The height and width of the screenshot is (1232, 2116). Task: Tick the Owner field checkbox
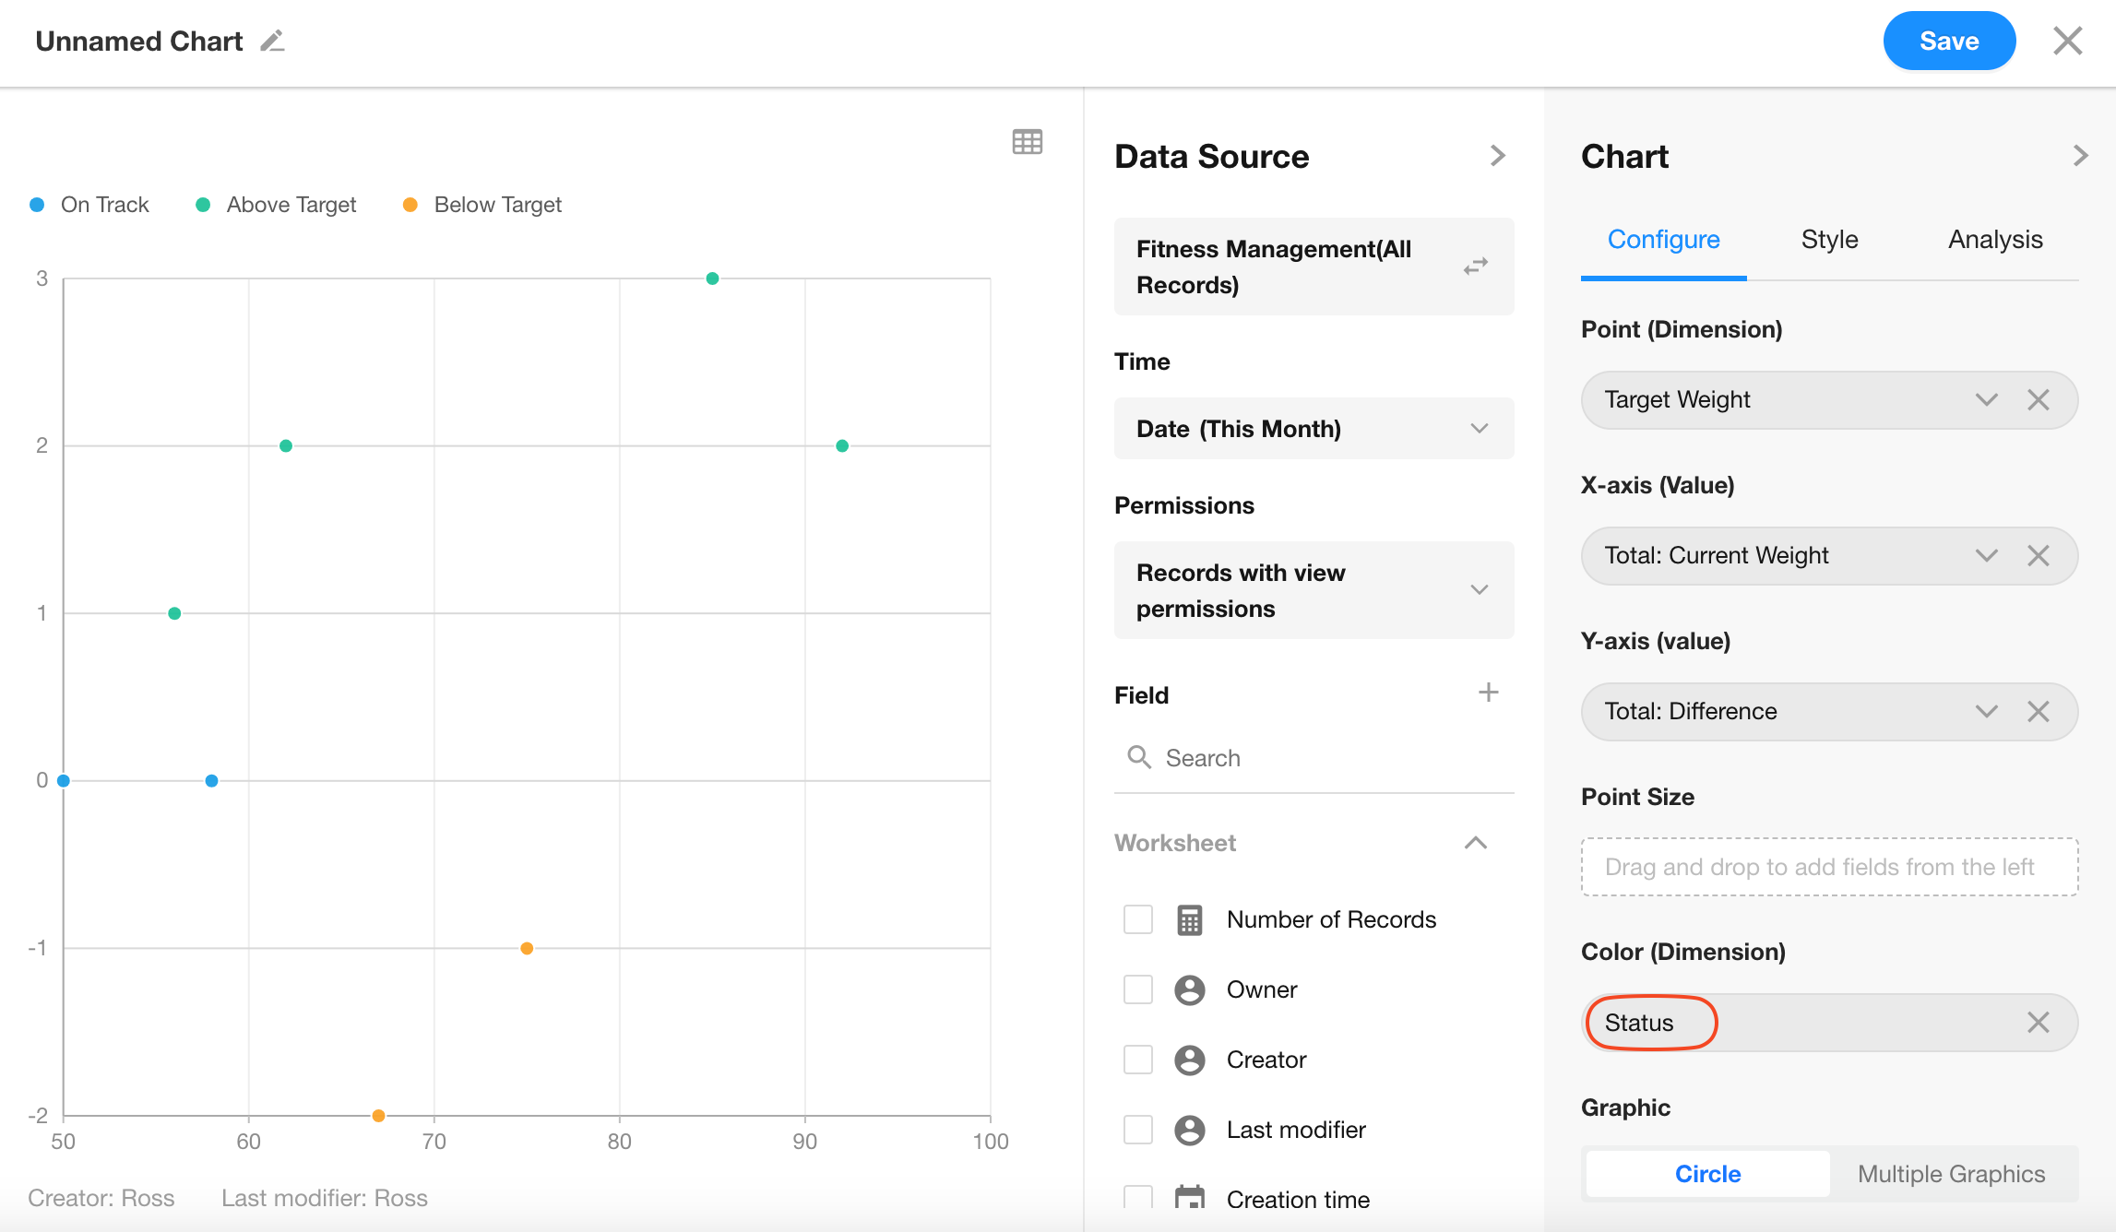coord(1138,989)
